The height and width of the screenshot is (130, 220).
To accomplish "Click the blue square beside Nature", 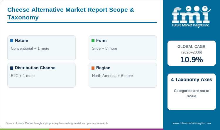I will coord(12,41).
